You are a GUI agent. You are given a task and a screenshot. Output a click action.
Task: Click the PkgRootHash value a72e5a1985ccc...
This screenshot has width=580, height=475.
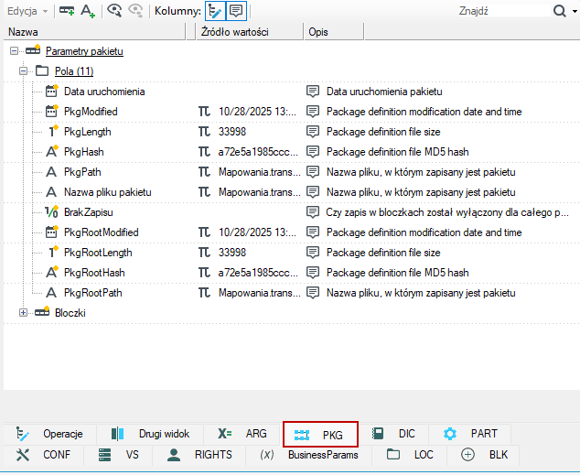[258, 273]
